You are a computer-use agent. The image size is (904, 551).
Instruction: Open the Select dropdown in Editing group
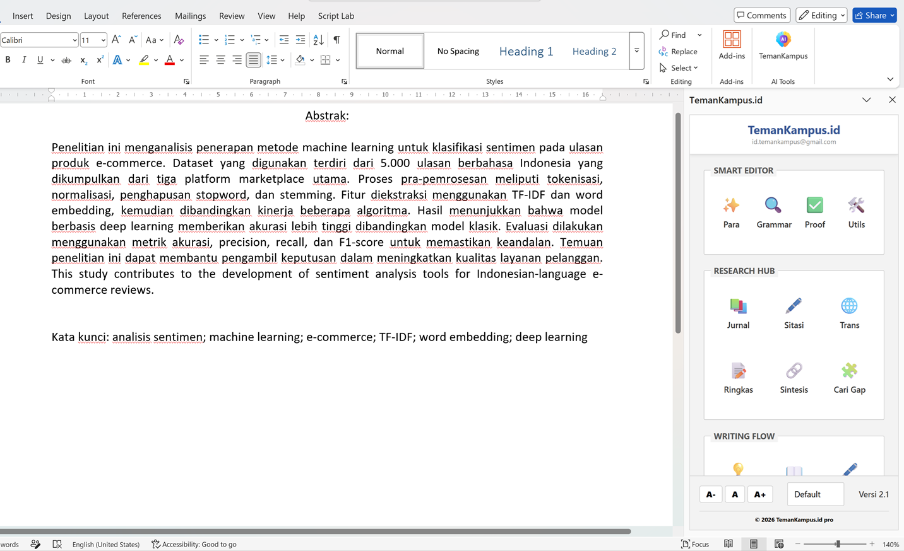click(x=679, y=67)
